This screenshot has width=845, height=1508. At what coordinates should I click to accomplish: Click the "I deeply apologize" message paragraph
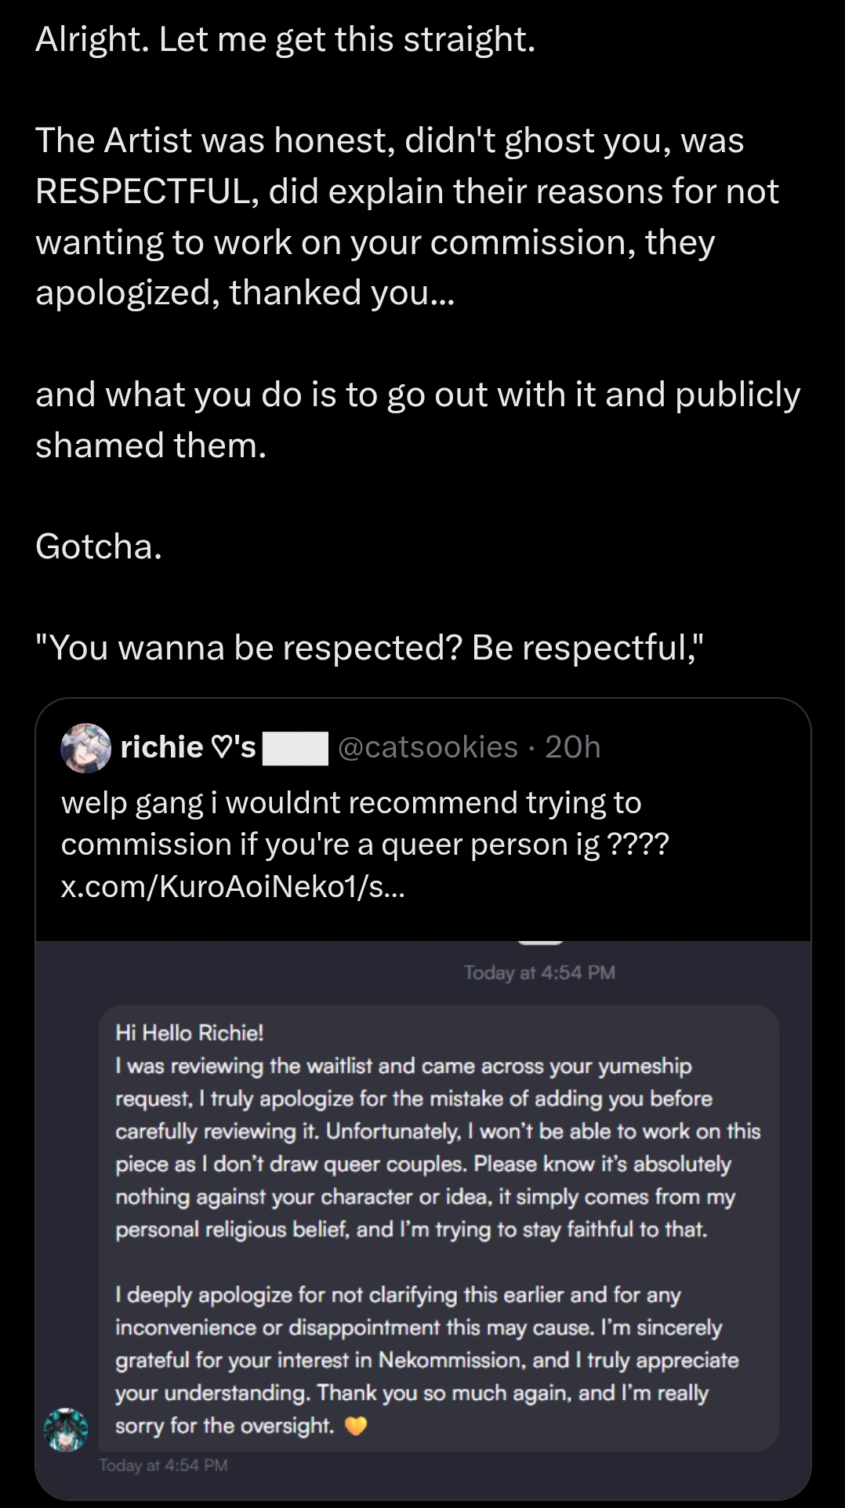point(426,1359)
